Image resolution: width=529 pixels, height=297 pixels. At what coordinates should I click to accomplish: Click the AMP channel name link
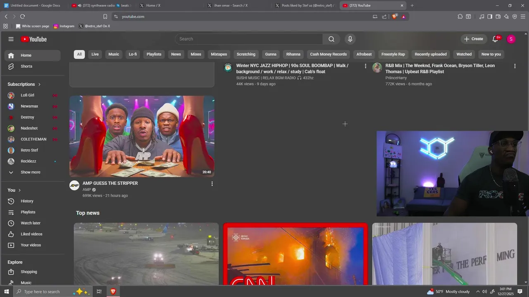pos(87,190)
